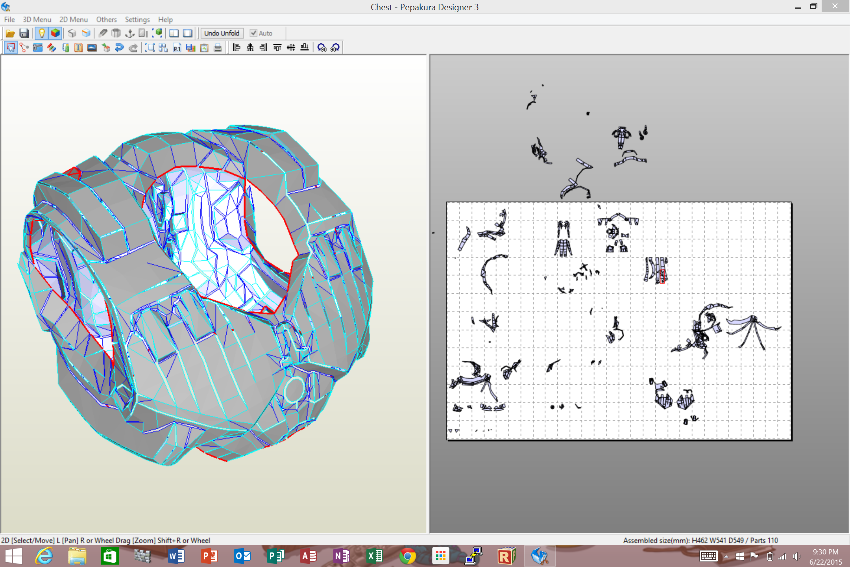
Task: Click the gray cylinder shape icon
Action: pos(116,33)
